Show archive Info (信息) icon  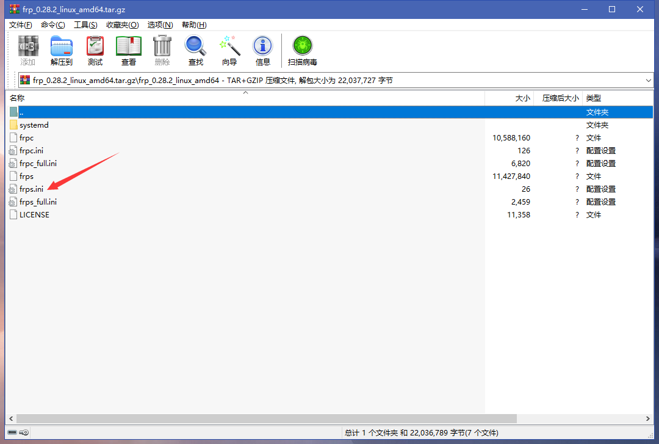[262, 46]
